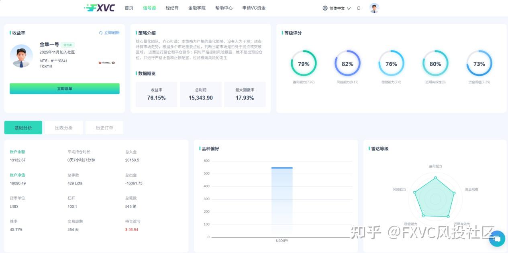Click the 总利润 15,343.90 stat card
Viewport: 508px width, 253px height.
[x=201, y=95]
